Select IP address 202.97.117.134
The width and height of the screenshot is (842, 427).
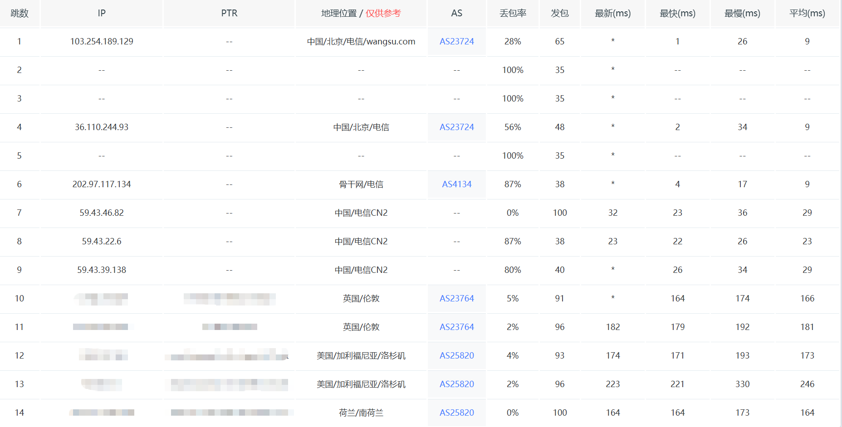(102, 184)
